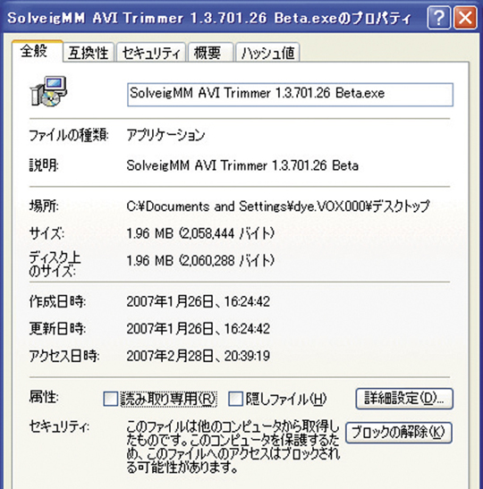This screenshot has width=483, height=489.
Task: Click the 説明 description text value
Action: (242, 165)
